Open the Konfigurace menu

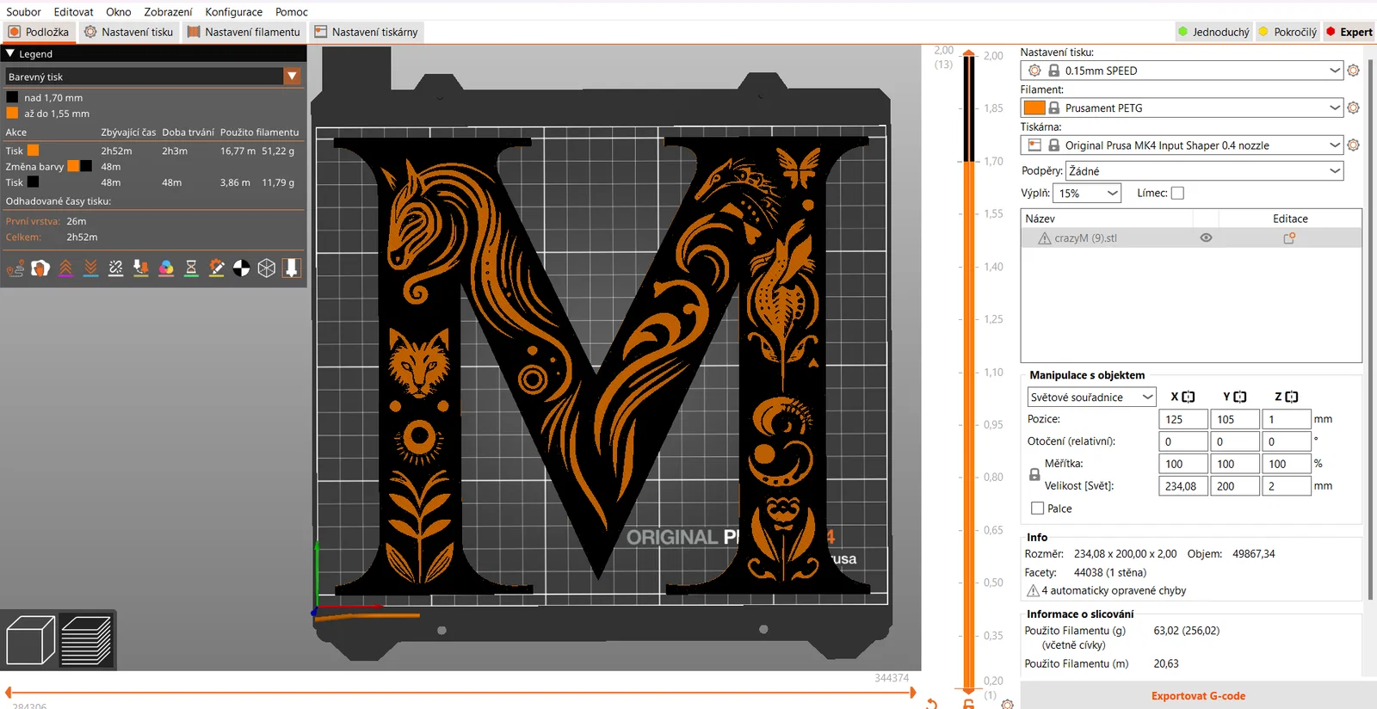(x=233, y=12)
